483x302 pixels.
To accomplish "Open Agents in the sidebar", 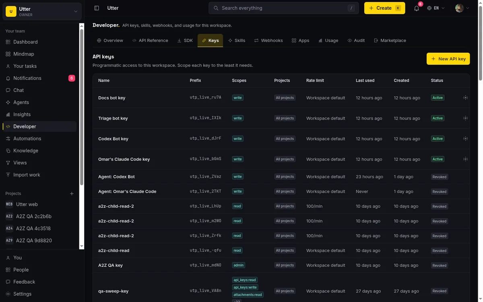I will pyautogui.click(x=40, y=102).
